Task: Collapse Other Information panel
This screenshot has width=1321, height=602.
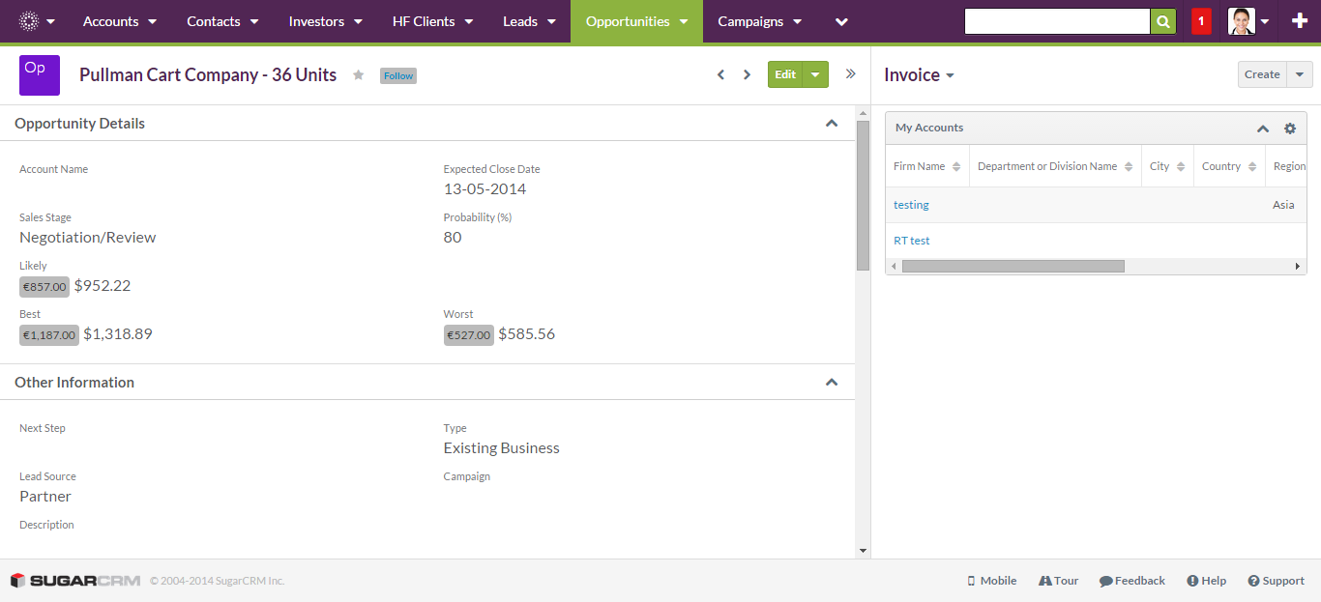Action: (x=832, y=383)
